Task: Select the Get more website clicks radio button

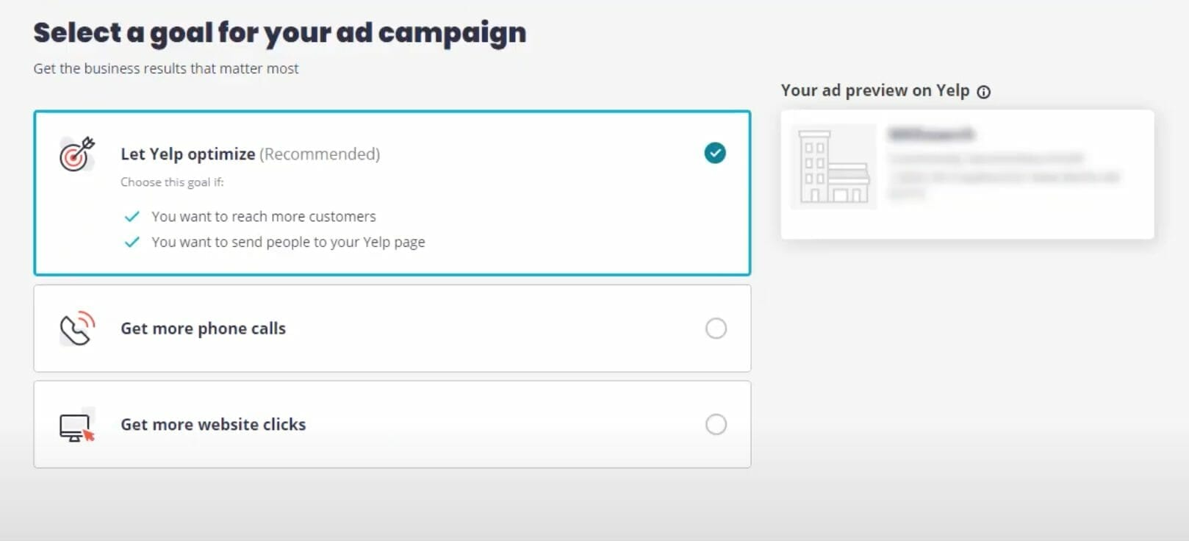Action: tap(716, 424)
